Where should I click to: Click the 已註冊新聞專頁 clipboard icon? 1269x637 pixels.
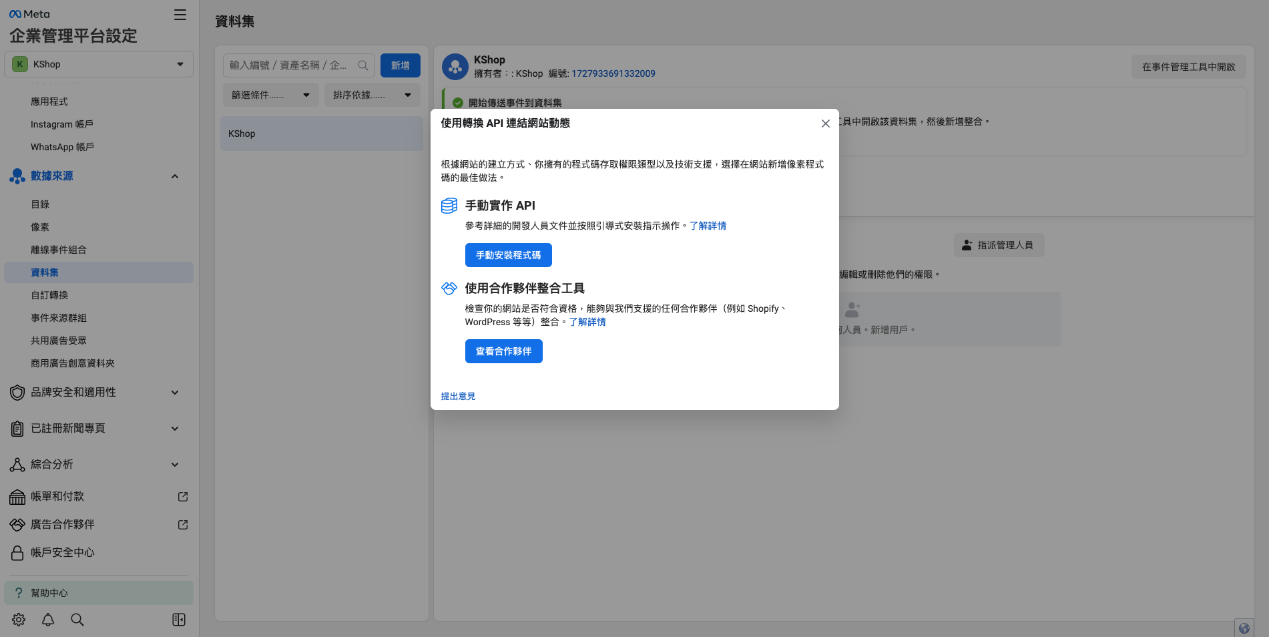click(17, 429)
